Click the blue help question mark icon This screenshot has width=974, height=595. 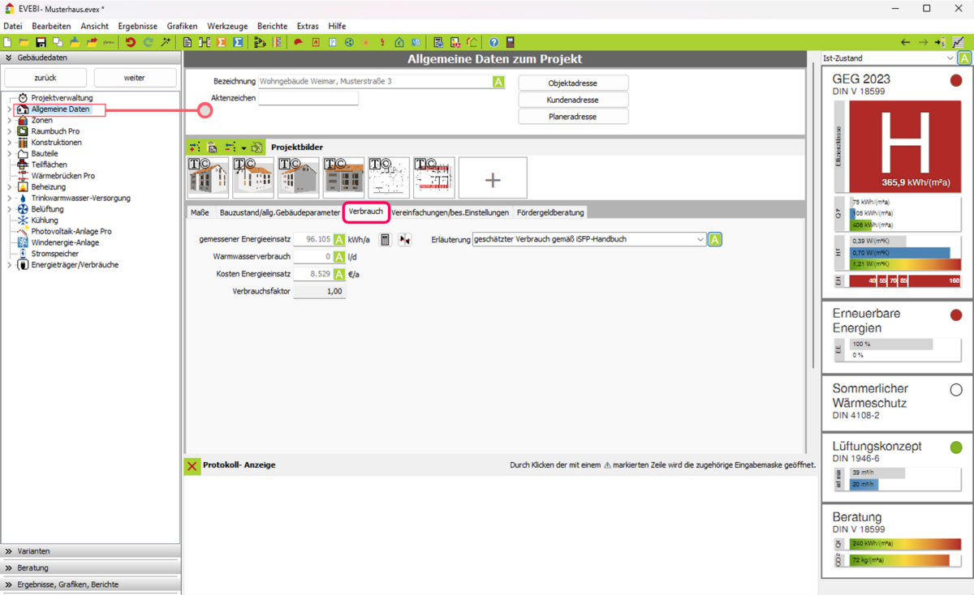tap(493, 42)
